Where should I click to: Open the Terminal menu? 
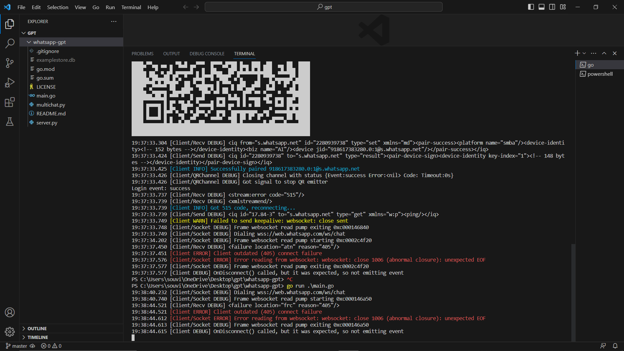[131, 7]
